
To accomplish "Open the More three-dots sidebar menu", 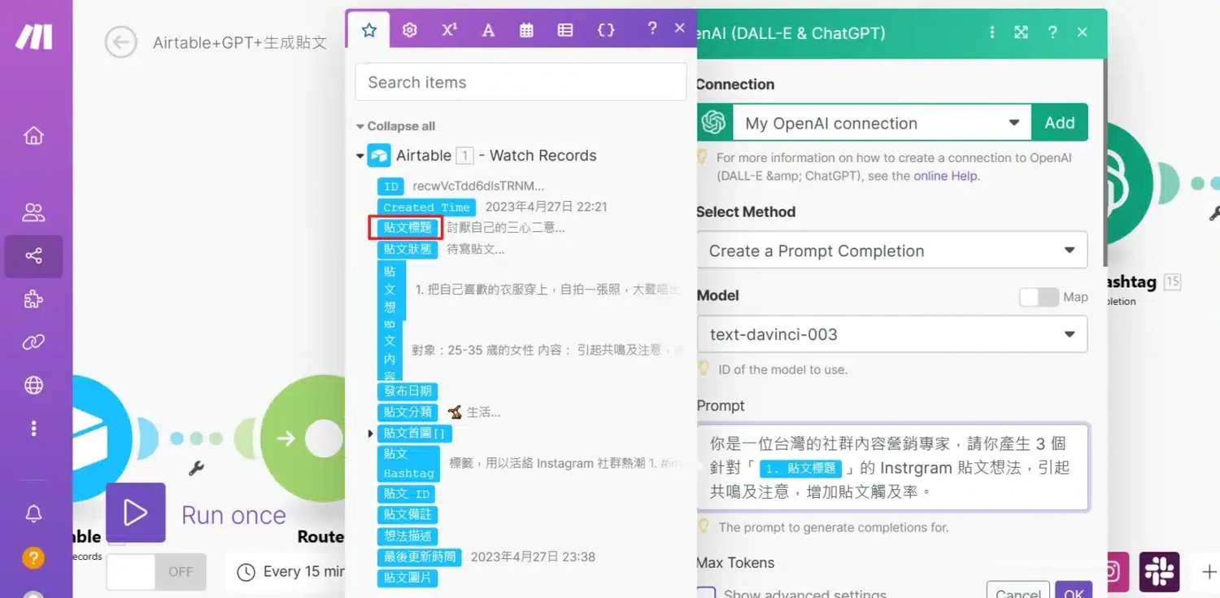I will tap(33, 428).
